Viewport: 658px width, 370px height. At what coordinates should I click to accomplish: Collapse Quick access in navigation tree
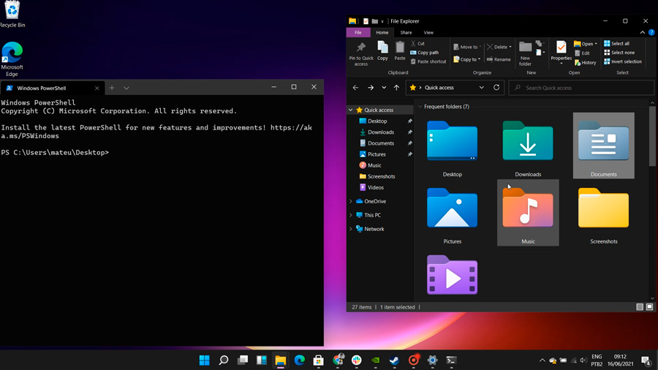coord(350,110)
